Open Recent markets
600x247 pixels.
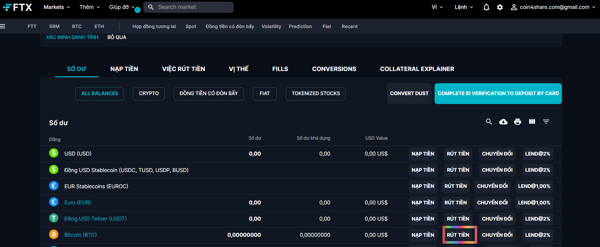pos(350,26)
